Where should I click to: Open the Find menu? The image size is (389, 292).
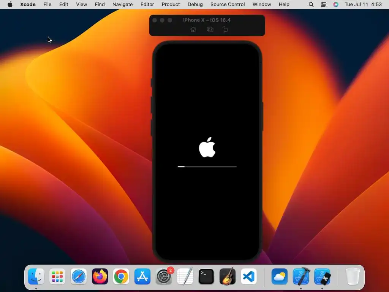click(x=100, y=4)
